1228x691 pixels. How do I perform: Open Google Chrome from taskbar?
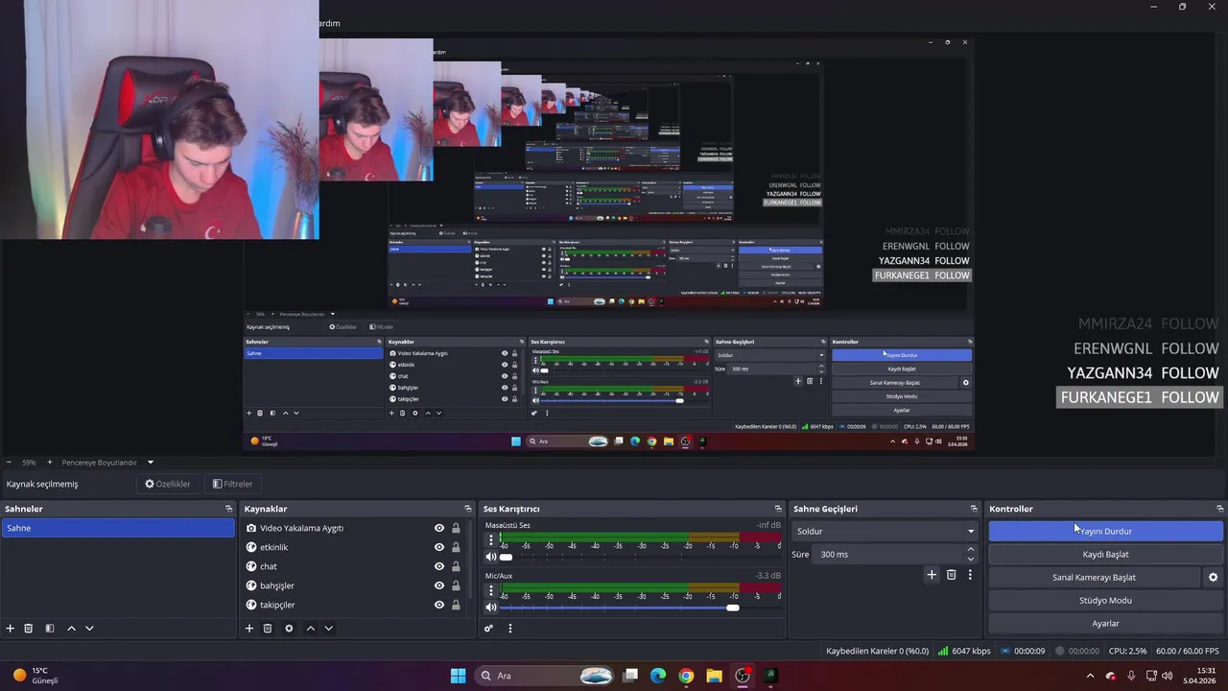tap(686, 676)
